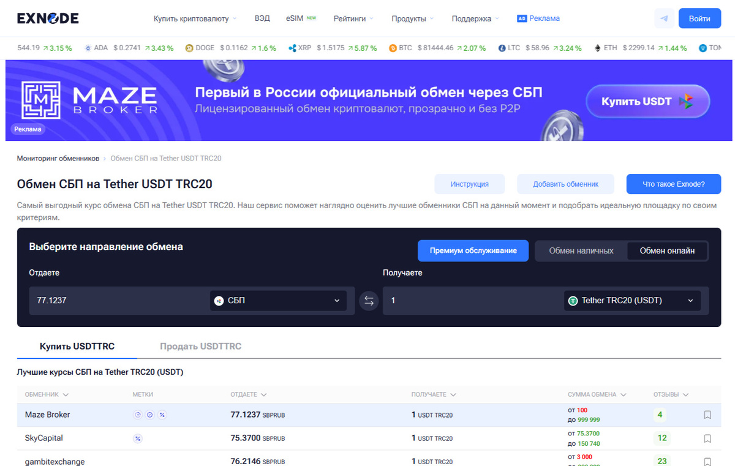This screenshot has height=466, width=735.
Task: Click the AD badge icon near Реклама
Action: tap(522, 18)
